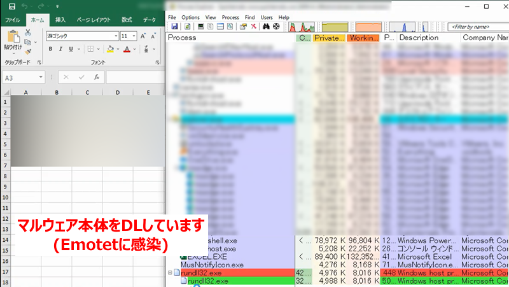Click the Name Box showing A3
Screen dimensions: 509x287
pos(20,78)
